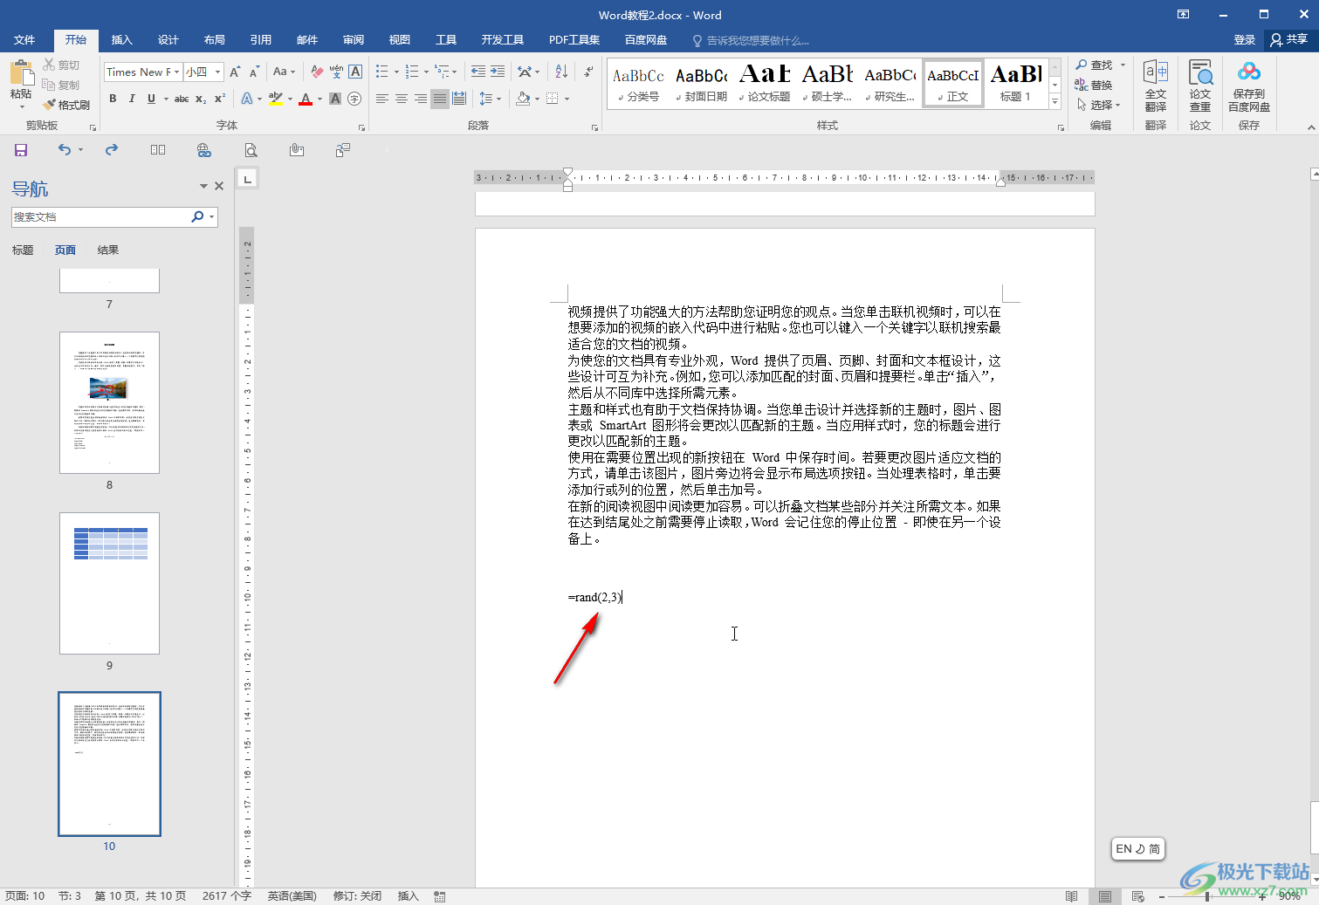The image size is (1319, 905).
Task: Click the Undo arrow icon
Action: (65, 150)
